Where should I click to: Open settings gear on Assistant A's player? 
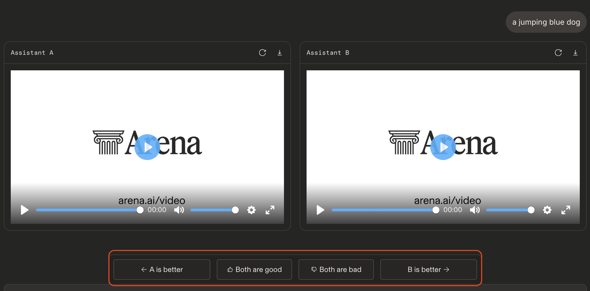[x=251, y=210]
